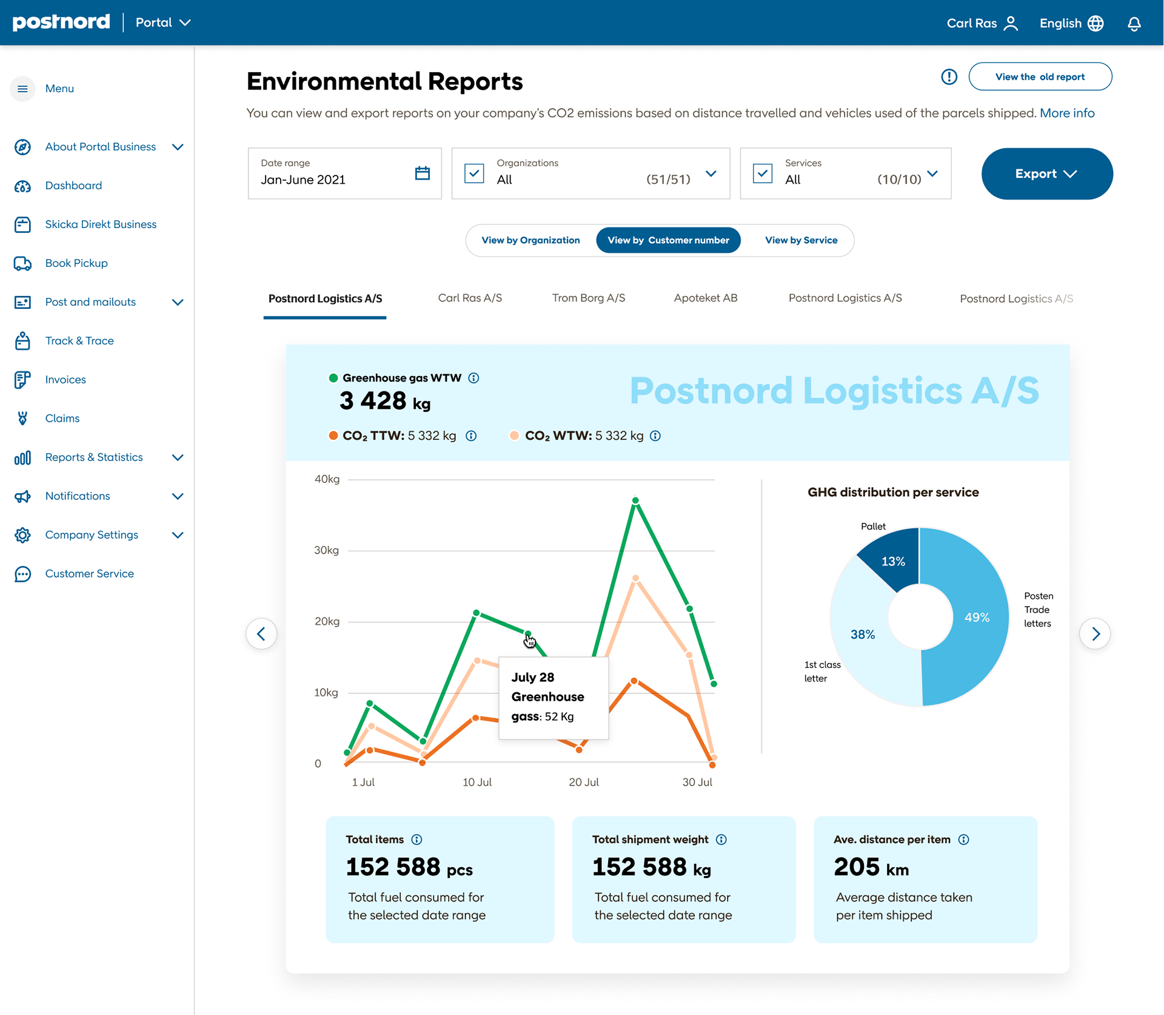Click the globe language icon
This screenshot has width=1164, height=1015.
[1095, 23]
